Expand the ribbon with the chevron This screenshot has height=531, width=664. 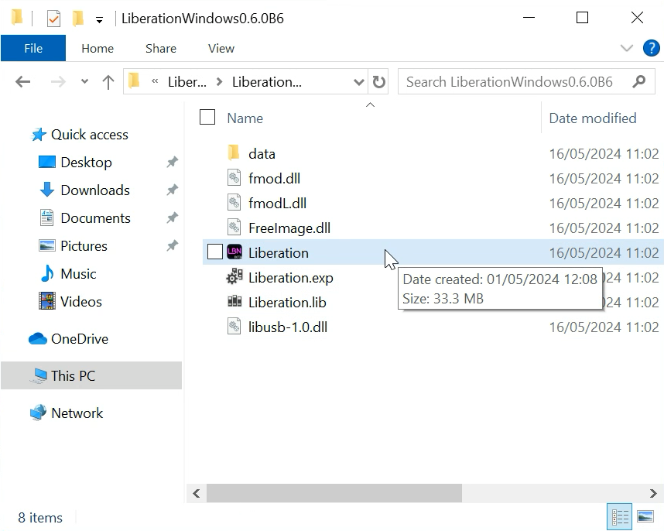[x=627, y=48]
